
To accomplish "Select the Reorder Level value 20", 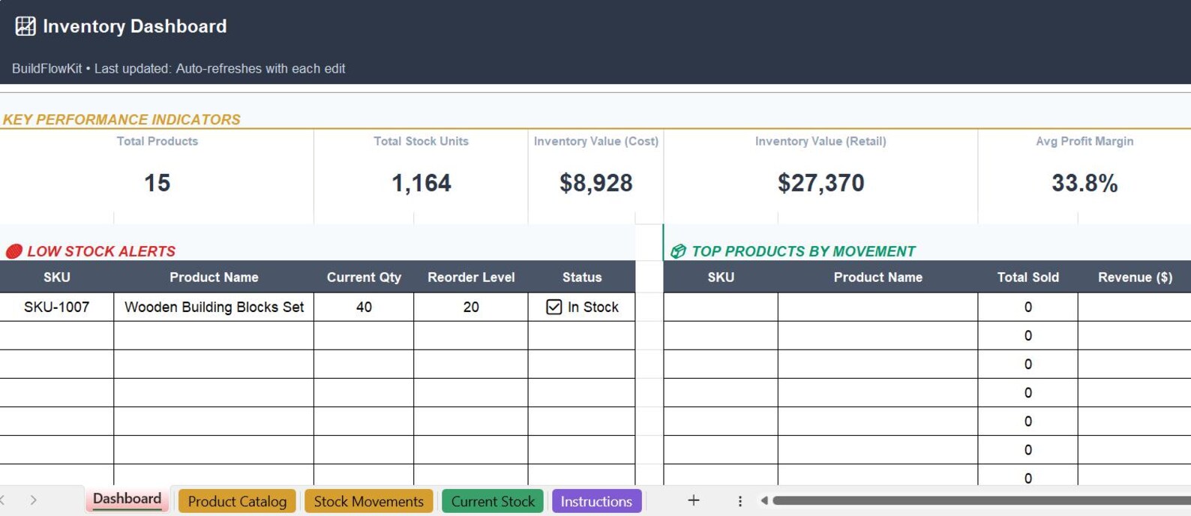I will 471,307.
